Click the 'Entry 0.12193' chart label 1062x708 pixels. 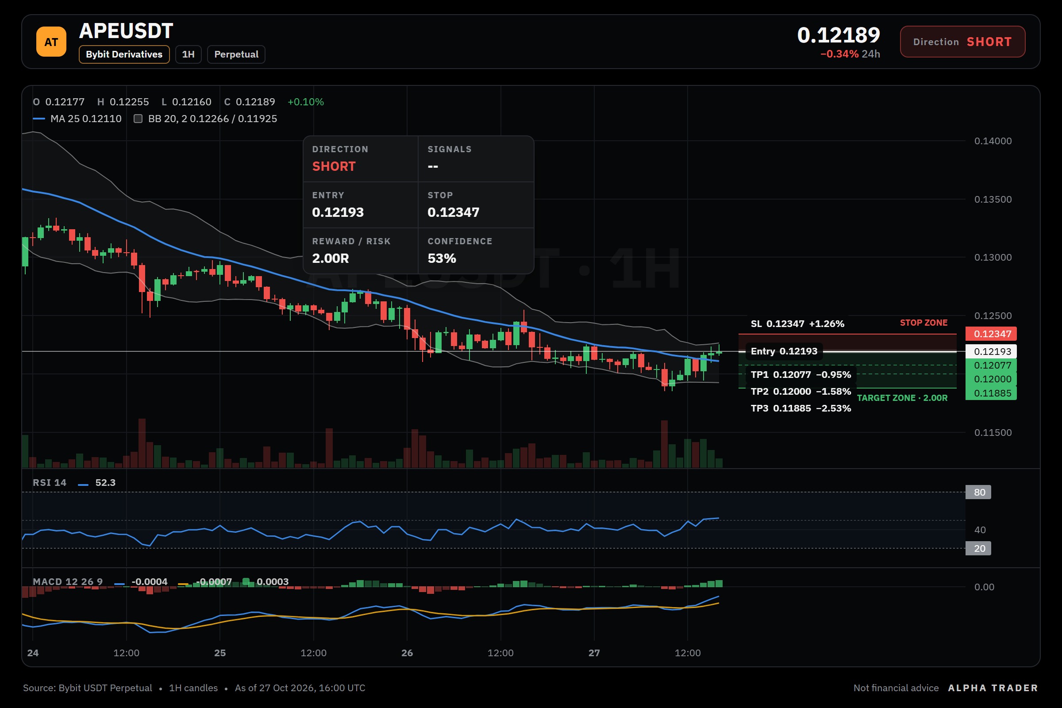(784, 351)
